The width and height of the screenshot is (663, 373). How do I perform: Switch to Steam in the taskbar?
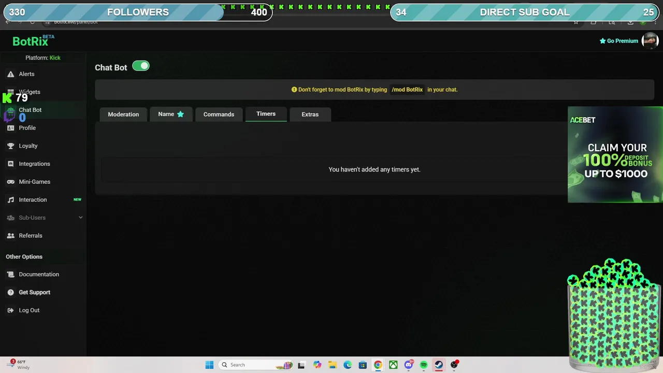[x=439, y=365]
